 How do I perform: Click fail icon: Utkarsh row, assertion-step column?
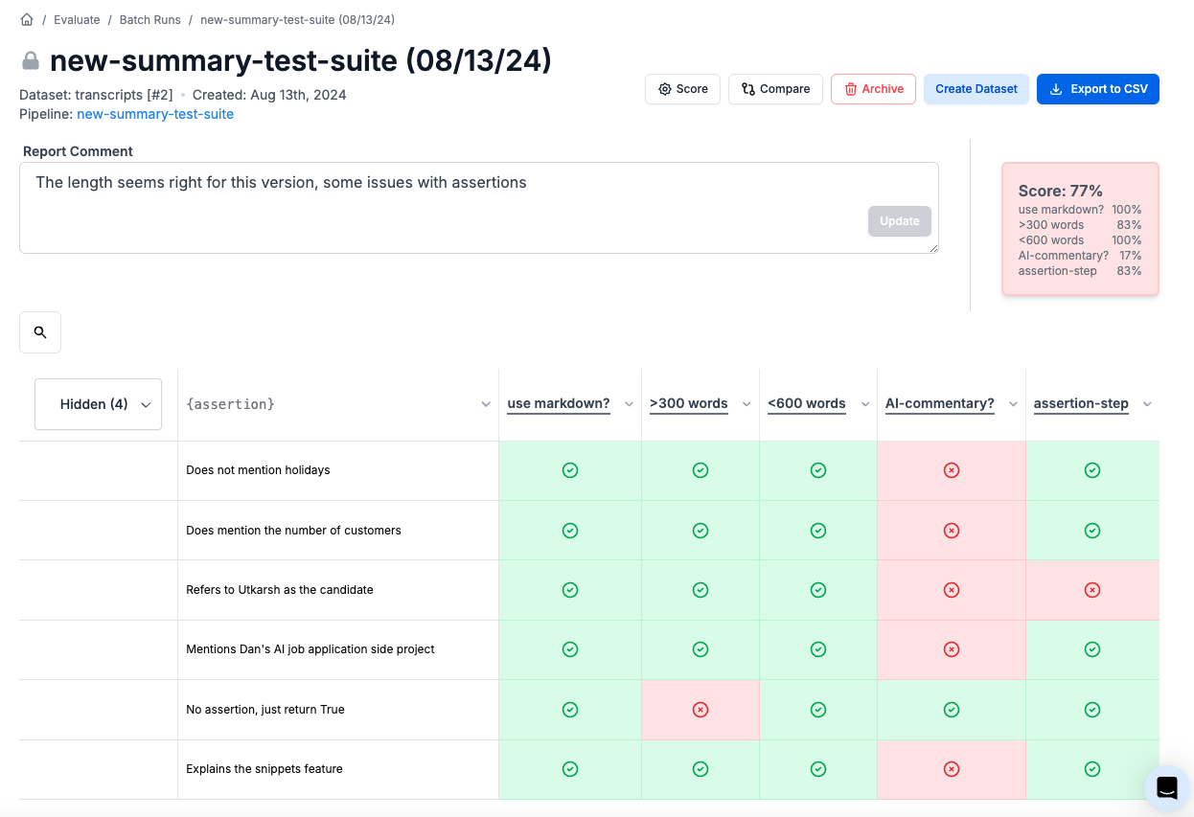pos(1092,590)
